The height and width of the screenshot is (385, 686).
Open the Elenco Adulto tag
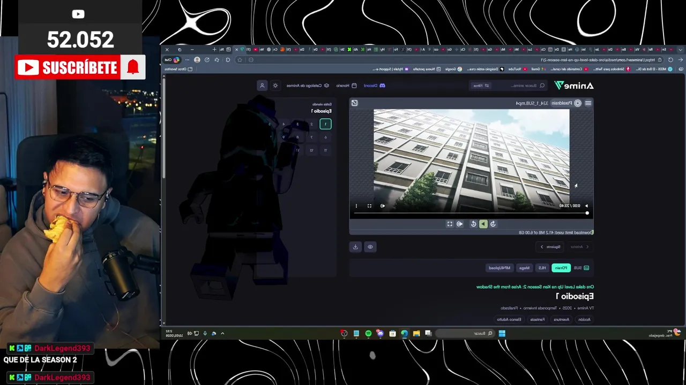pyautogui.click(x=509, y=319)
